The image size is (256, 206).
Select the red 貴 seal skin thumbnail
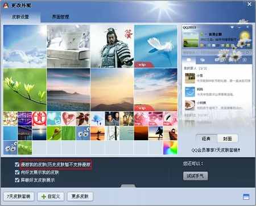click(39, 119)
